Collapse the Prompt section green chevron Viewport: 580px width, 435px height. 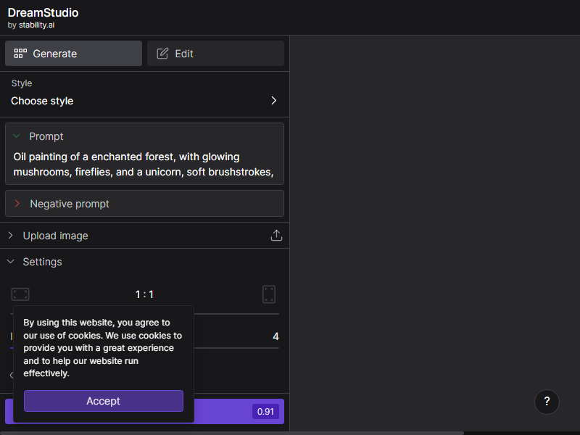[x=17, y=136]
